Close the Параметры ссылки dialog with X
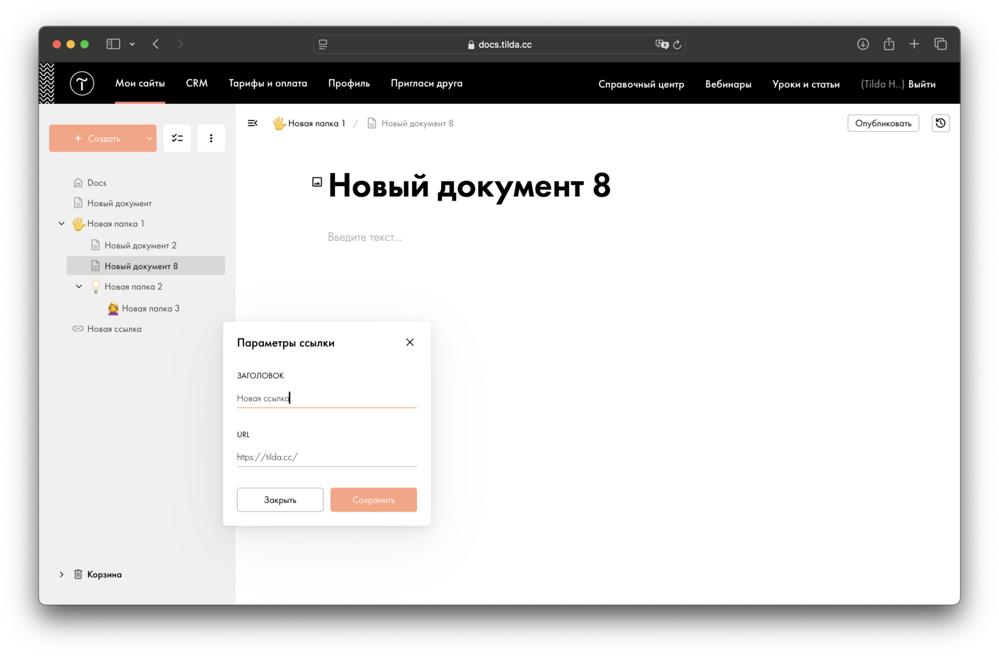This screenshot has height=656, width=999. pos(410,342)
